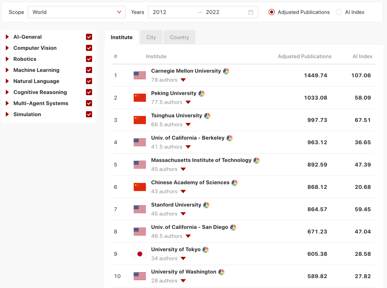Uncheck the Multi-Agent Systems checkbox
This screenshot has width=387, height=288.
[89, 103]
